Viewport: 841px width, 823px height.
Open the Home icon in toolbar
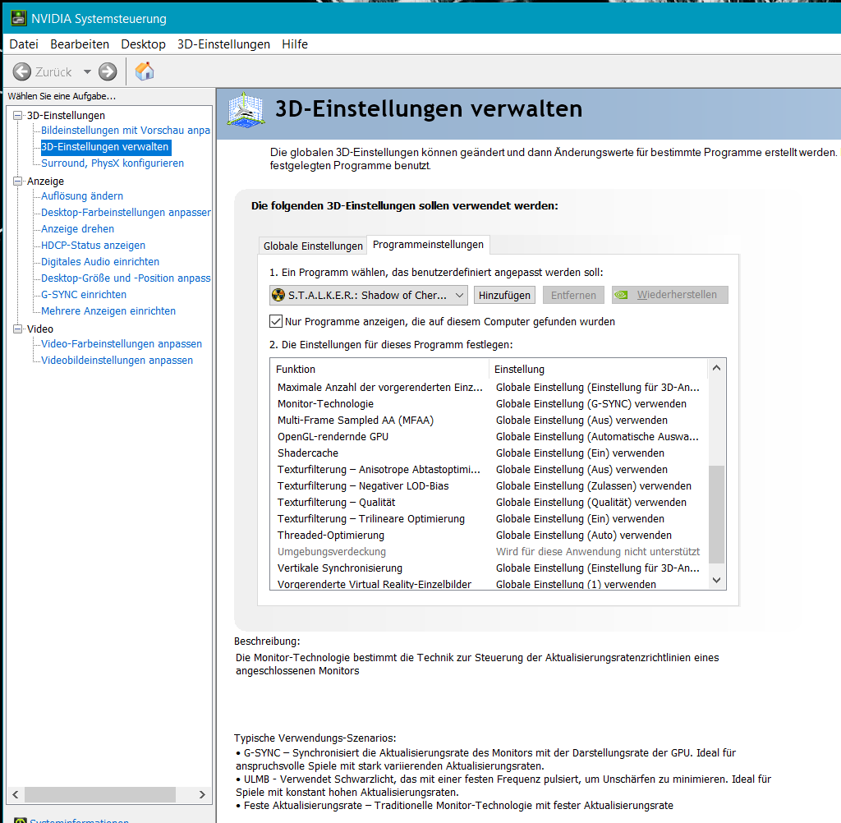click(145, 71)
